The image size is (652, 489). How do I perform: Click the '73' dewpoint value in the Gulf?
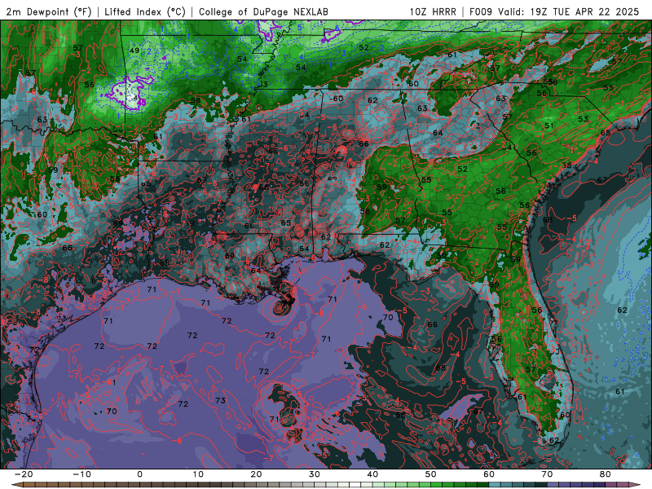point(220,400)
